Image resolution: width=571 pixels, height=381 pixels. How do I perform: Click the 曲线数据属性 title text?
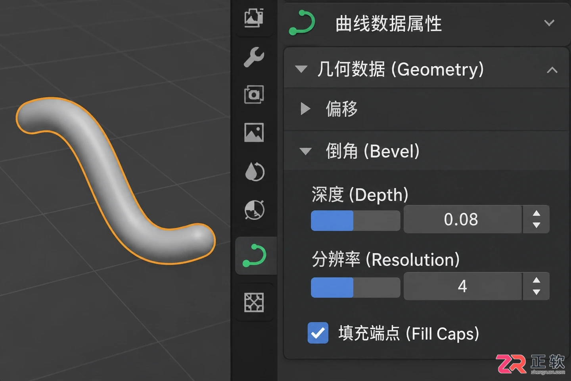point(388,23)
